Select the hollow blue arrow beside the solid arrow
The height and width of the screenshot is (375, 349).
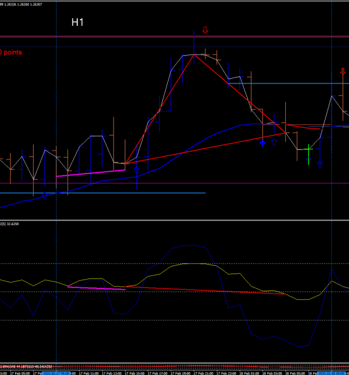click(274, 142)
